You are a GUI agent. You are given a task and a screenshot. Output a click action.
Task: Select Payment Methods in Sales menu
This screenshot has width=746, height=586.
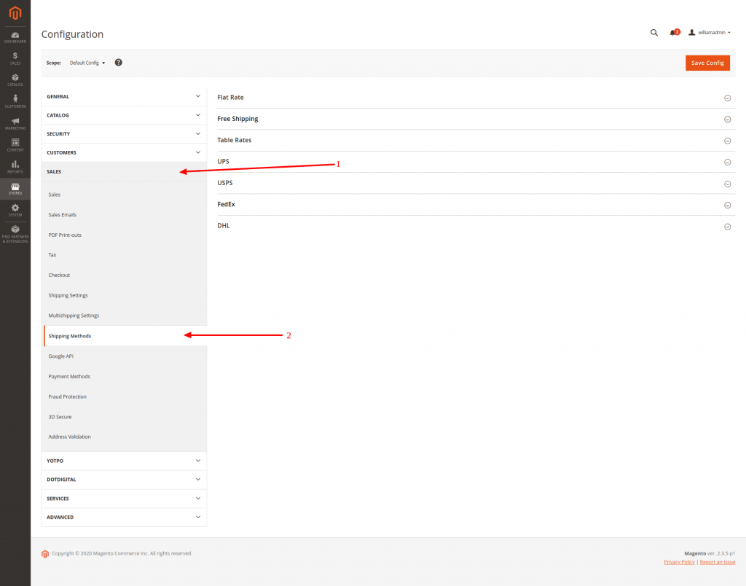click(69, 377)
